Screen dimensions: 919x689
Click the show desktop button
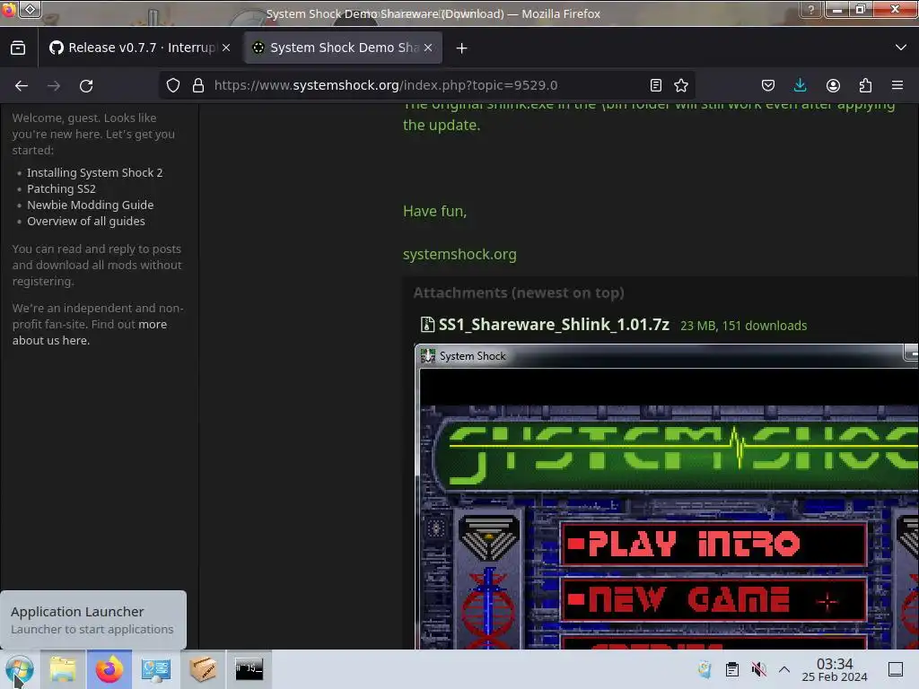[896, 669]
